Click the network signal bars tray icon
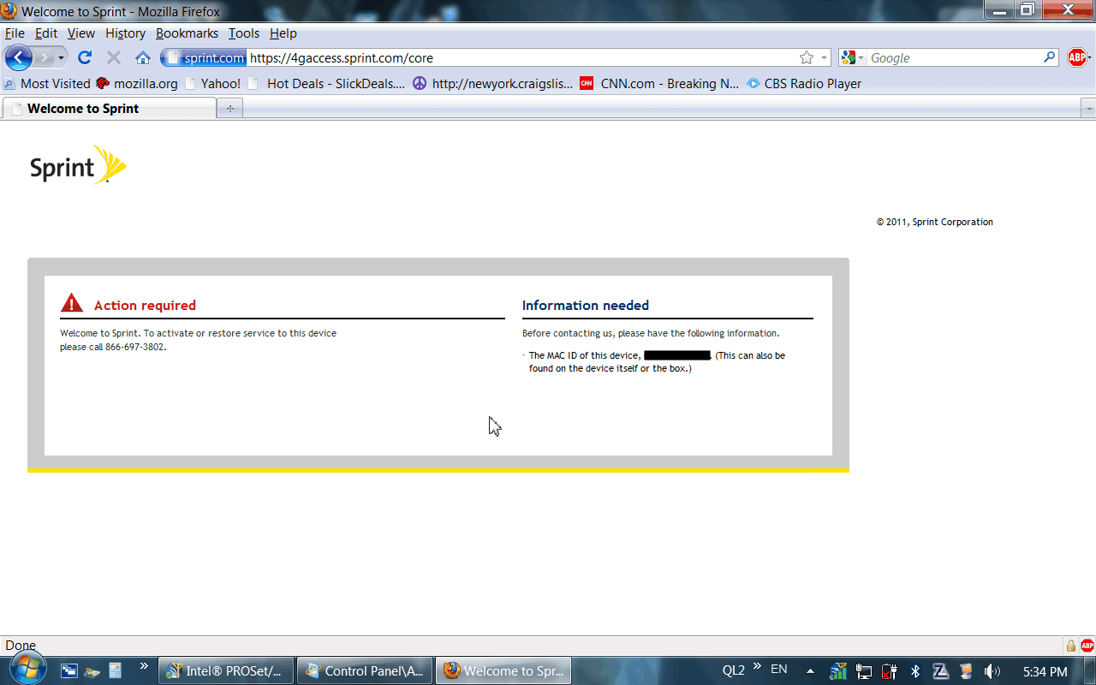This screenshot has width=1096, height=685. click(x=838, y=671)
